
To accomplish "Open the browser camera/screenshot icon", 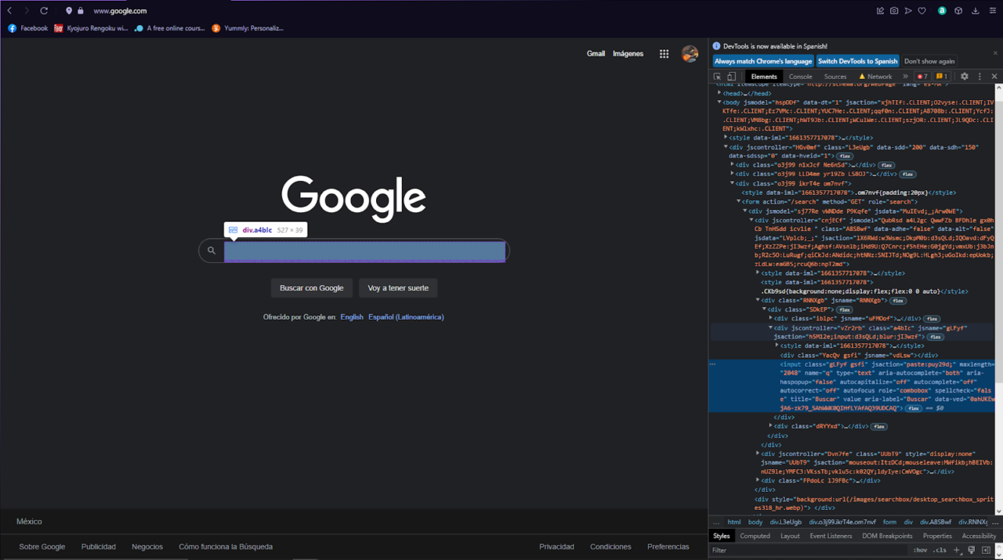I will 893,10.
